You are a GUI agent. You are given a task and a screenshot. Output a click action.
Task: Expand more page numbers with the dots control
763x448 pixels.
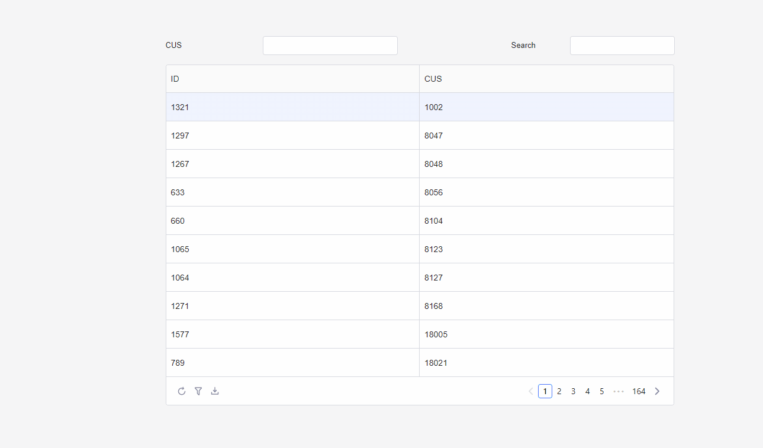click(619, 391)
